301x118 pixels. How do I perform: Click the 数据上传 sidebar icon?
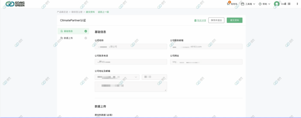61,38
